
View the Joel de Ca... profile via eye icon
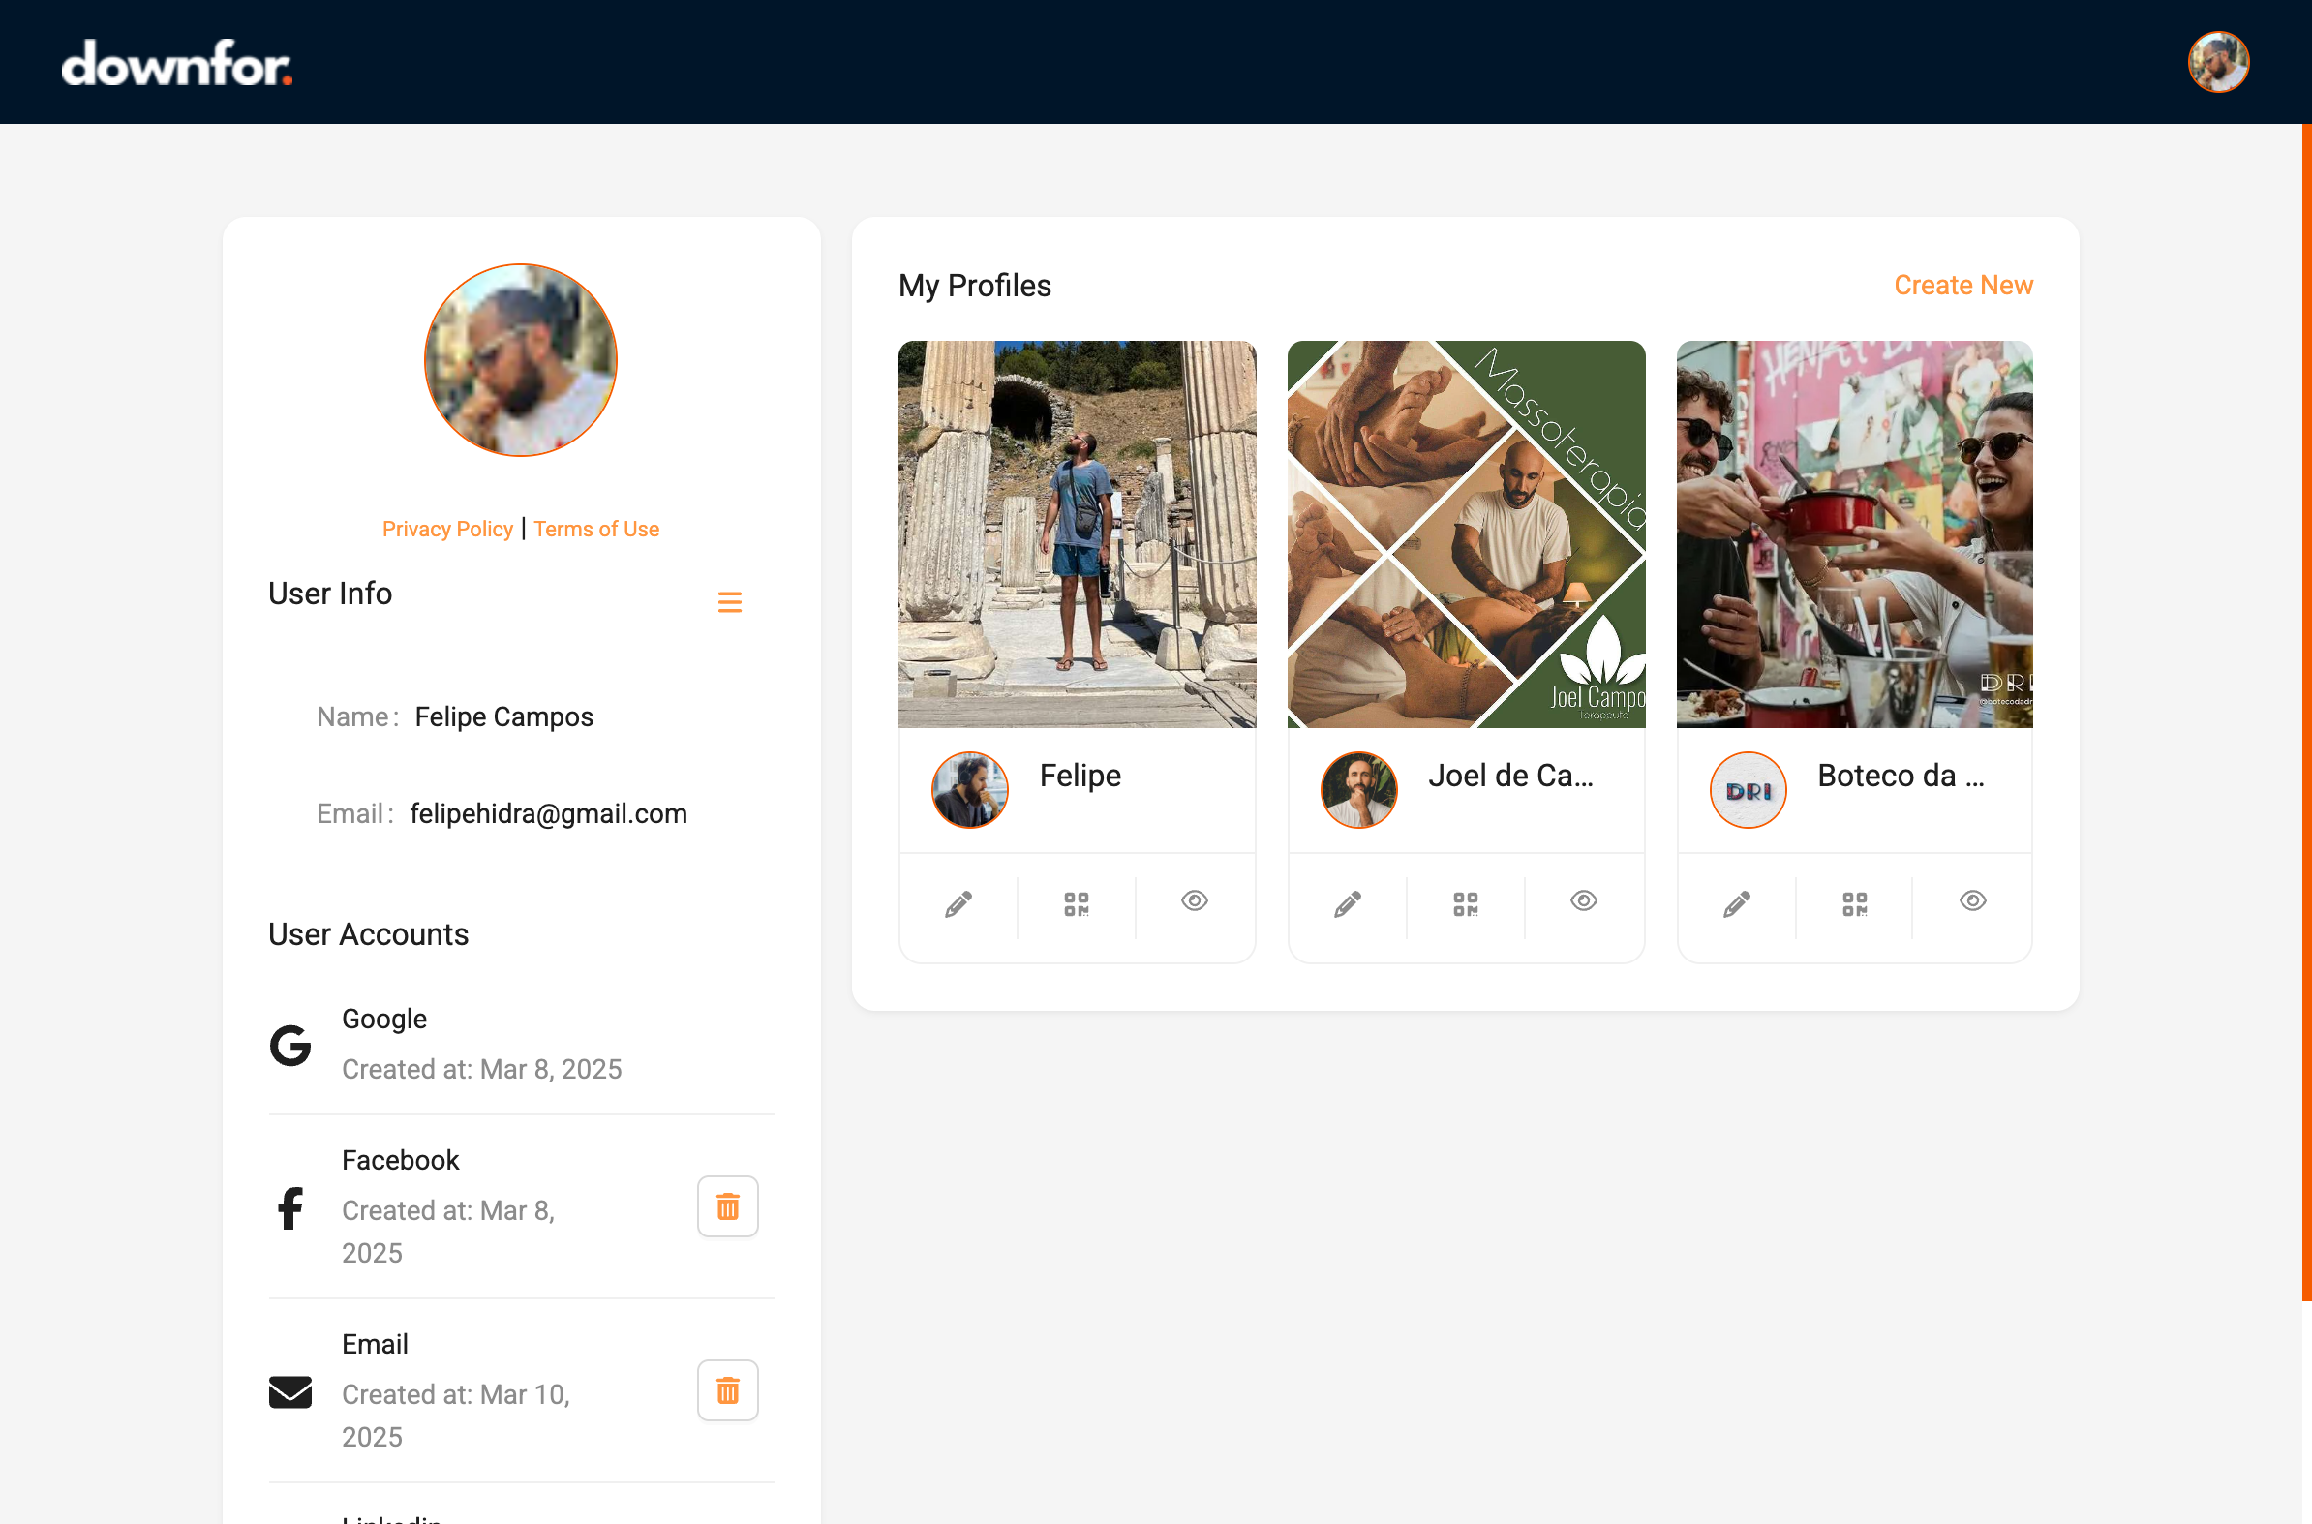click(1583, 901)
